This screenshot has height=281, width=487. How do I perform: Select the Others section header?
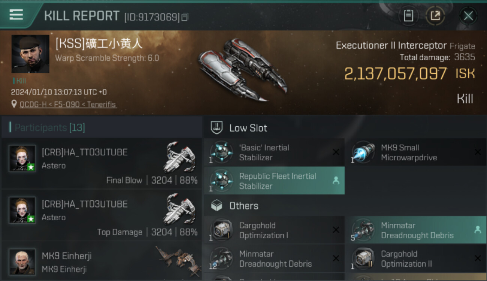[243, 206]
